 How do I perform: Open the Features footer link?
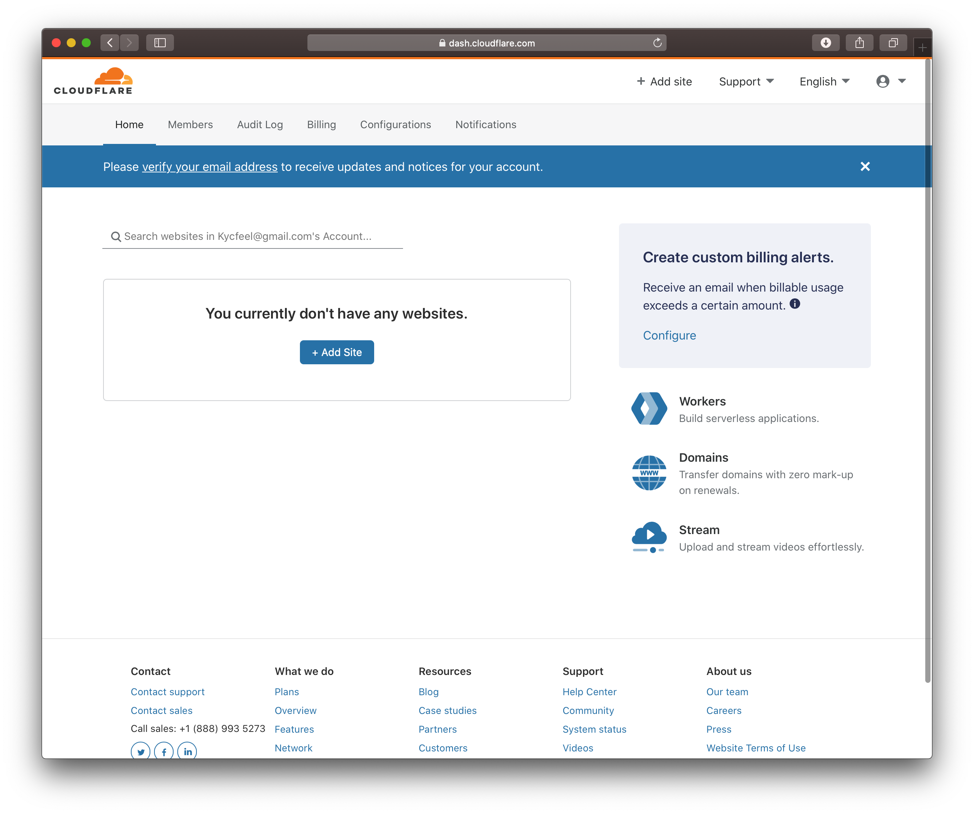(294, 729)
